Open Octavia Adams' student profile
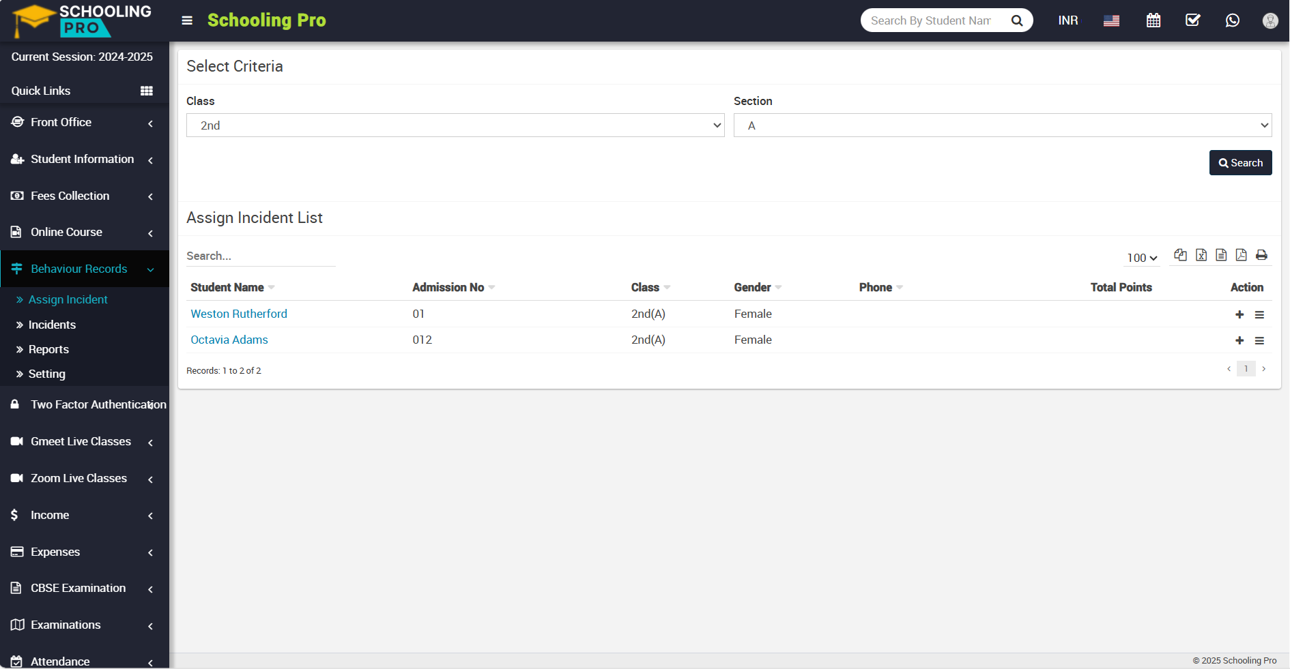The width and height of the screenshot is (1290, 669). (229, 340)
